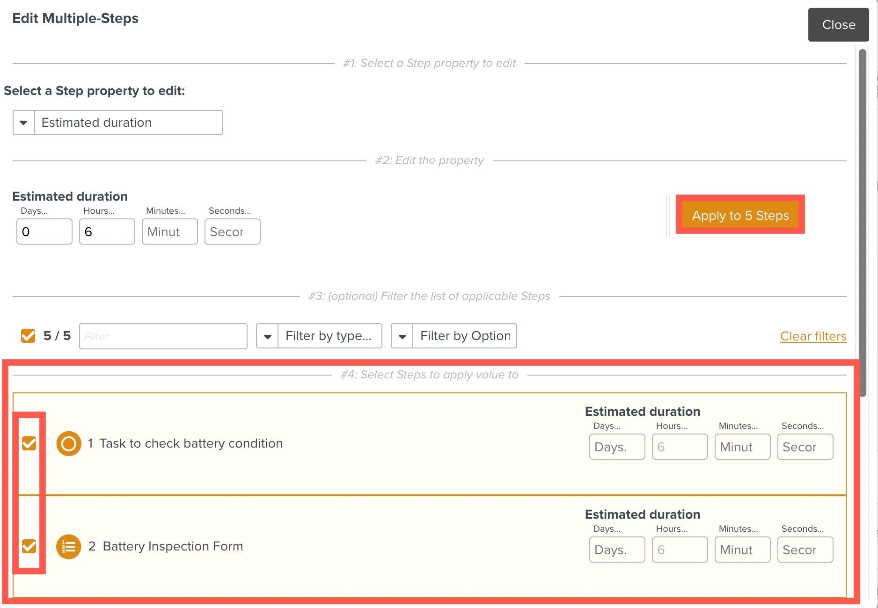Click the Clear filters link
Image resolution: width=878 pixels, height=608 pixels.
(813, 336)
